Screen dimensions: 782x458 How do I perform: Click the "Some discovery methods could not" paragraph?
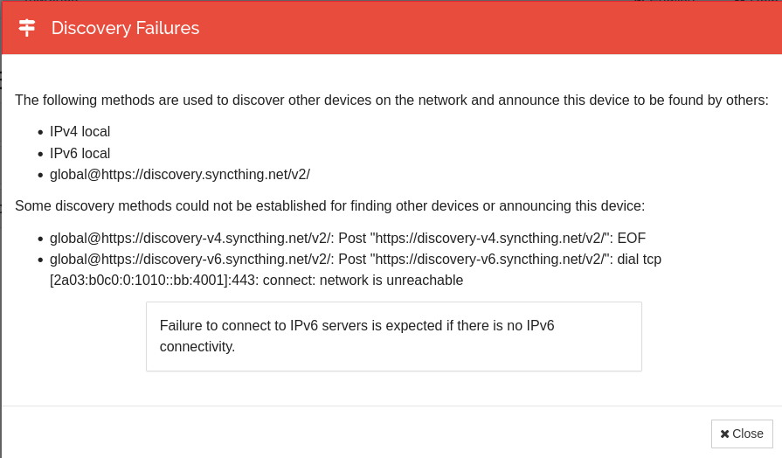click(329, 206)
